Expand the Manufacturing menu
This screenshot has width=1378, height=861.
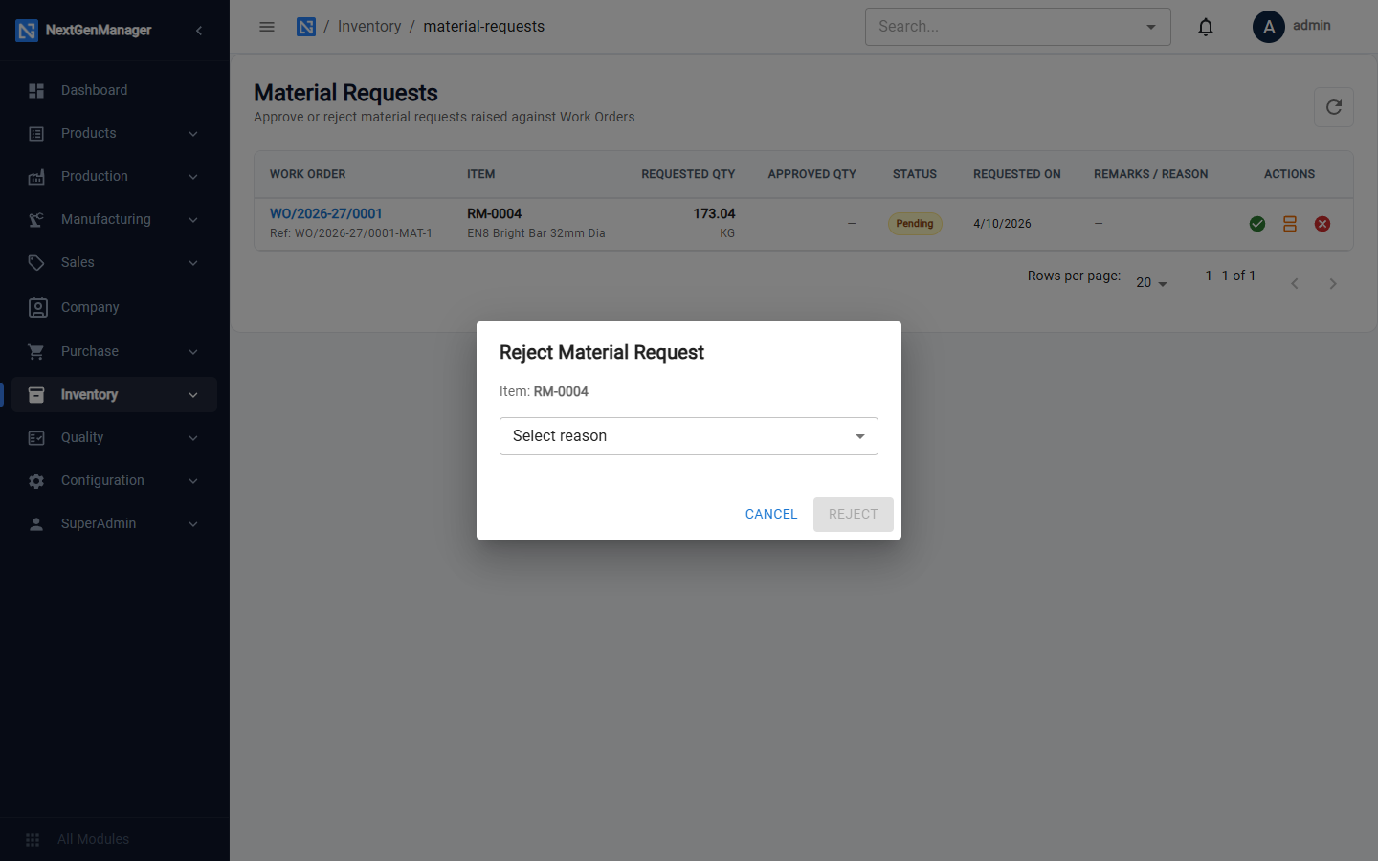pyautogui.click(x=114, y=219)
